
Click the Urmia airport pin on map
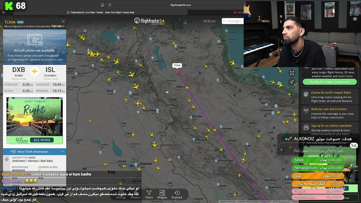[152, 58]
